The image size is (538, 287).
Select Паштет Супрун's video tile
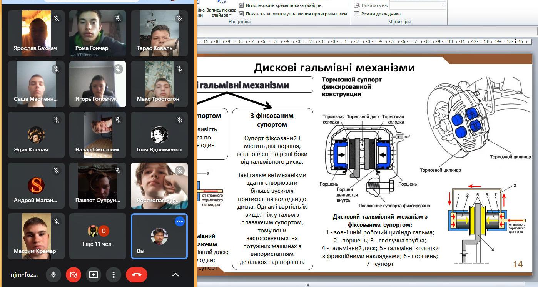(x=98, y=186)
